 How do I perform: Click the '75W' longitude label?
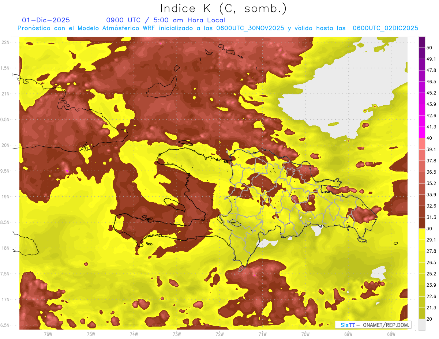(91, 334)
